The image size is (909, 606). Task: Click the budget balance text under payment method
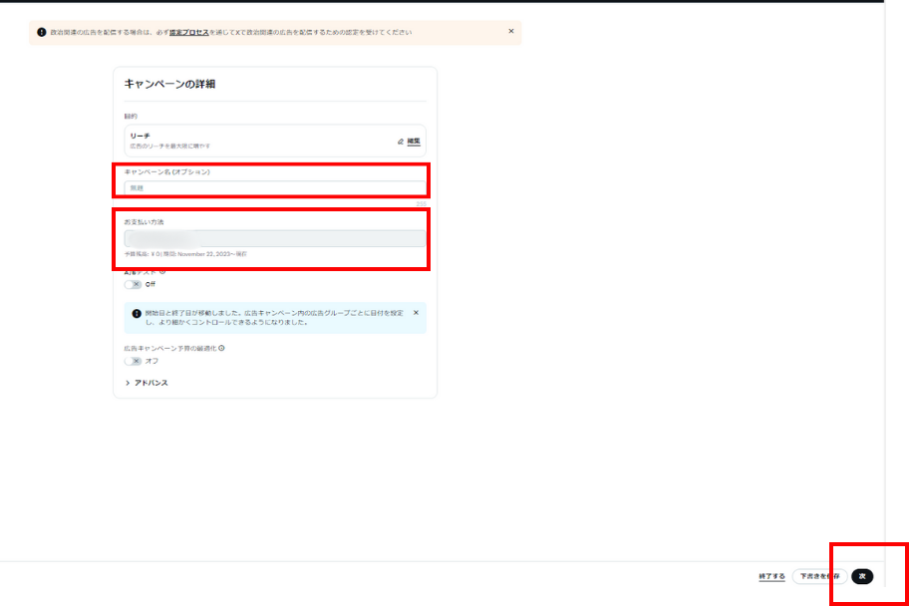pyautogui.click(x=184, y=254)
